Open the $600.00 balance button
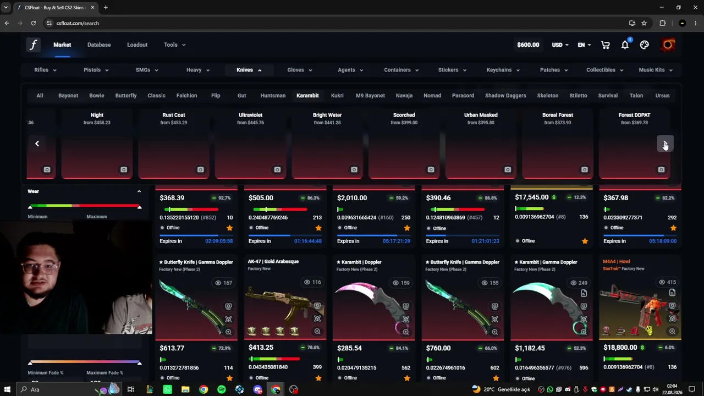Image resolution: width=704 pixels, height=396 pixels. click(528, 45)
